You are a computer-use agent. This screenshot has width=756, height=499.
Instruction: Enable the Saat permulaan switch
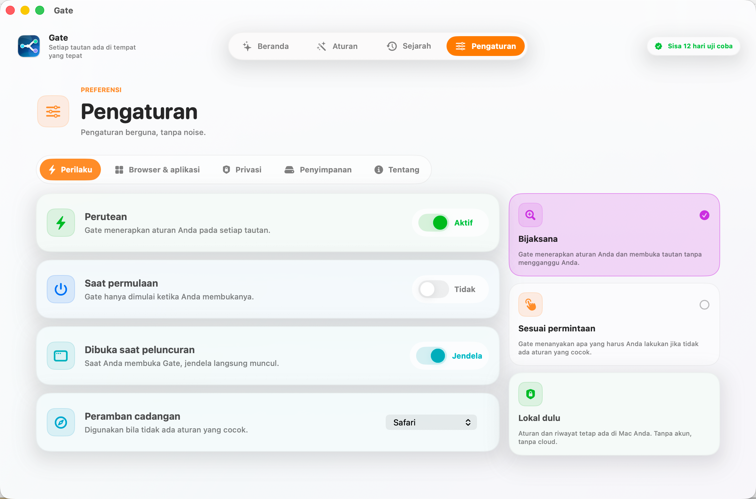tap(434, 289)
